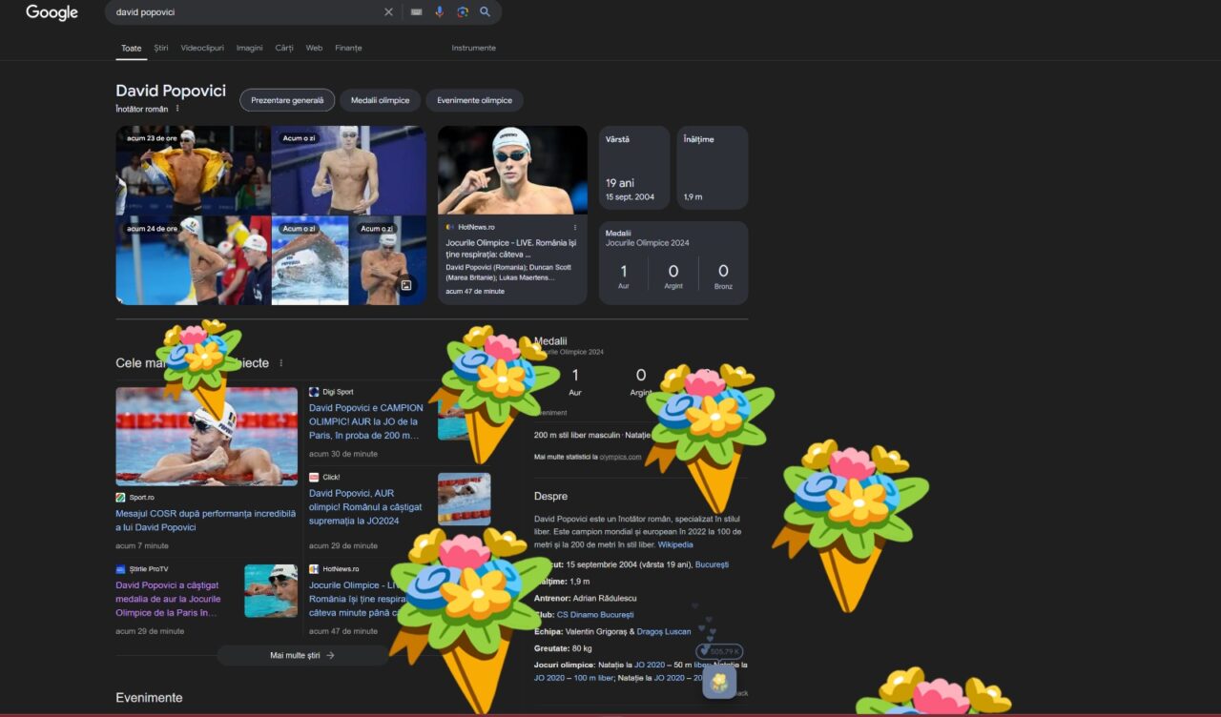Open the Instrumente search tools
Screen dimensions: 1221x717
(473, 48)
